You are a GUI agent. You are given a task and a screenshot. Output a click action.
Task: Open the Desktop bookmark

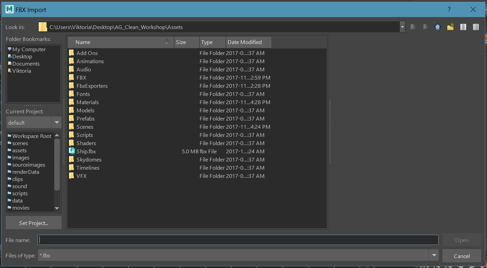pyautogui.click(x=22, y=56)
